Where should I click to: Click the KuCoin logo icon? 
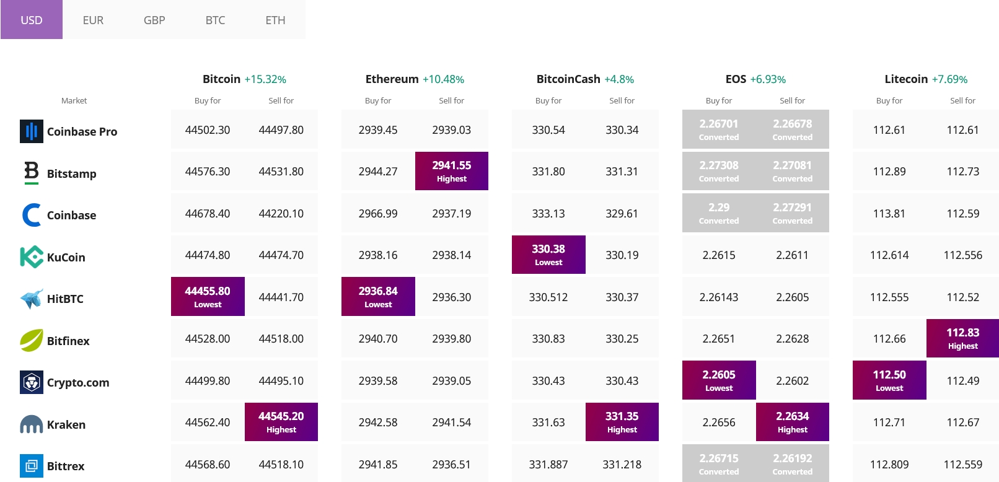point(32,257)
